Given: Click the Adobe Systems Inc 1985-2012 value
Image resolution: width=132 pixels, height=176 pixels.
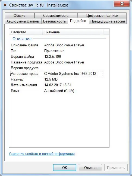Looking at the screenshot, I should pyautogui.click(x=70, y=74).
